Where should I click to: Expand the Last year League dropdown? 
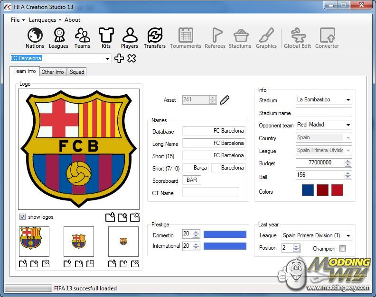point(348,235)
